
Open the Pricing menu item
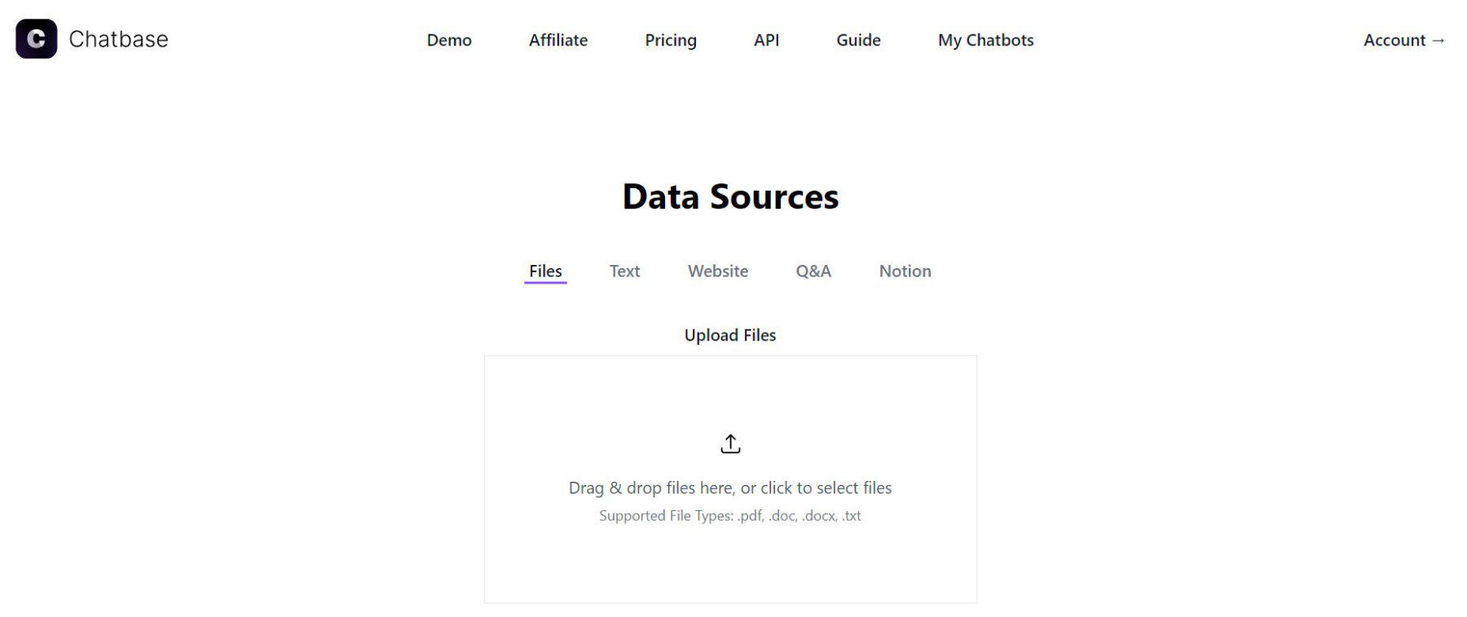tap(671, 40)
